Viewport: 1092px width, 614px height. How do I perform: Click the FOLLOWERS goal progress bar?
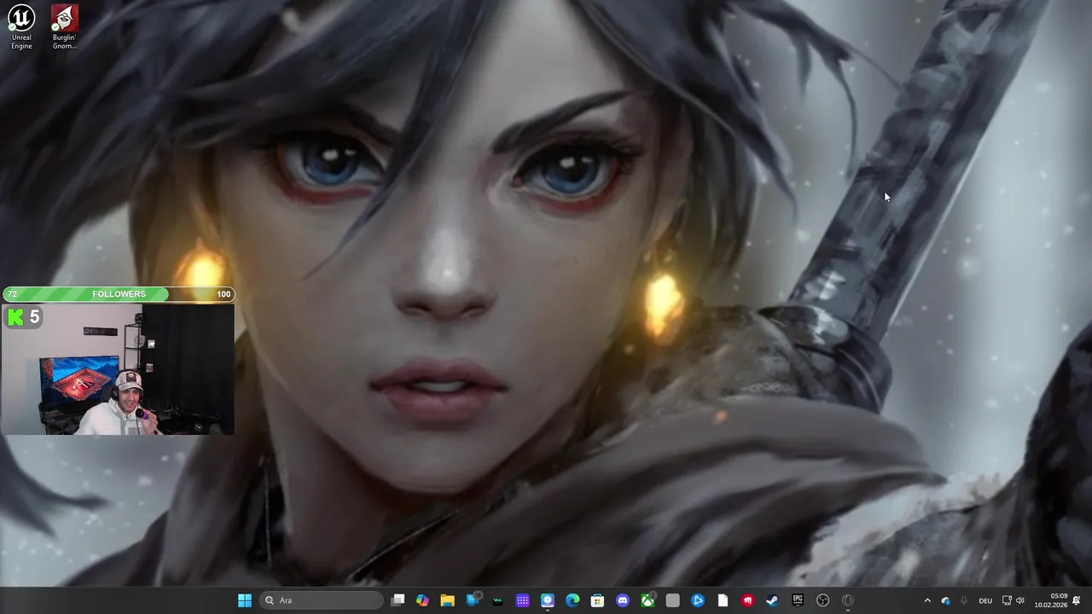pos(119,294)
